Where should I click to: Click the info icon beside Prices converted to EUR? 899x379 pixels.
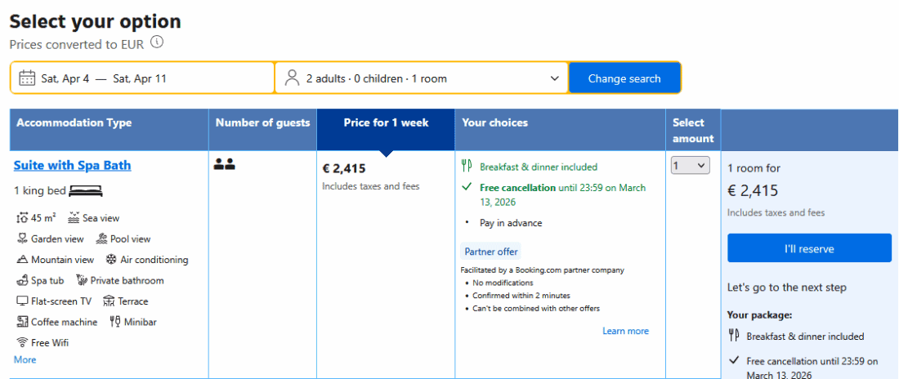(157, 42)
